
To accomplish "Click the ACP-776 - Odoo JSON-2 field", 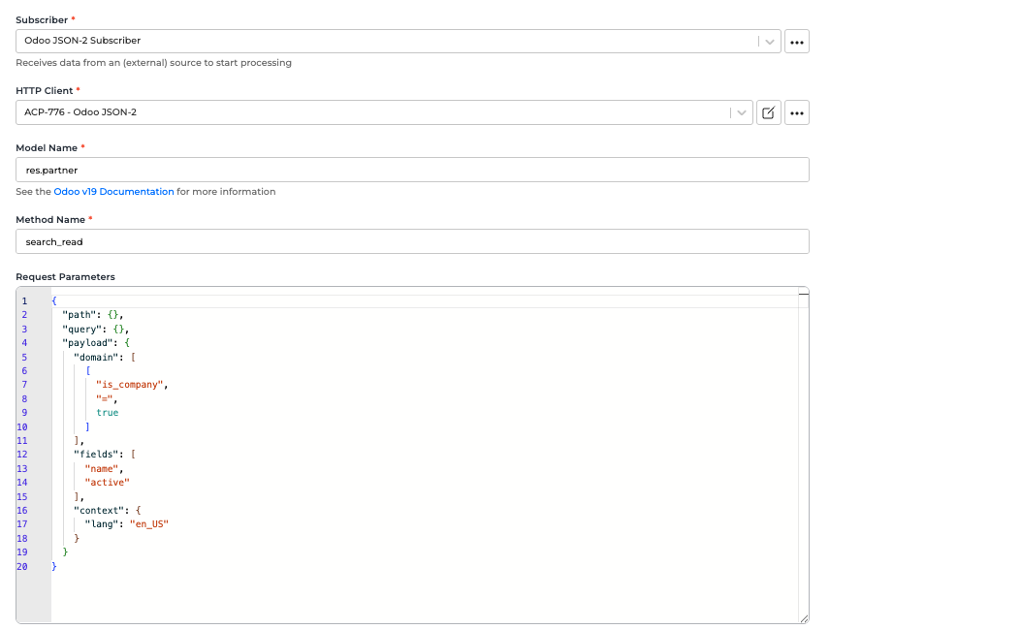I will [x=373, y=112].
